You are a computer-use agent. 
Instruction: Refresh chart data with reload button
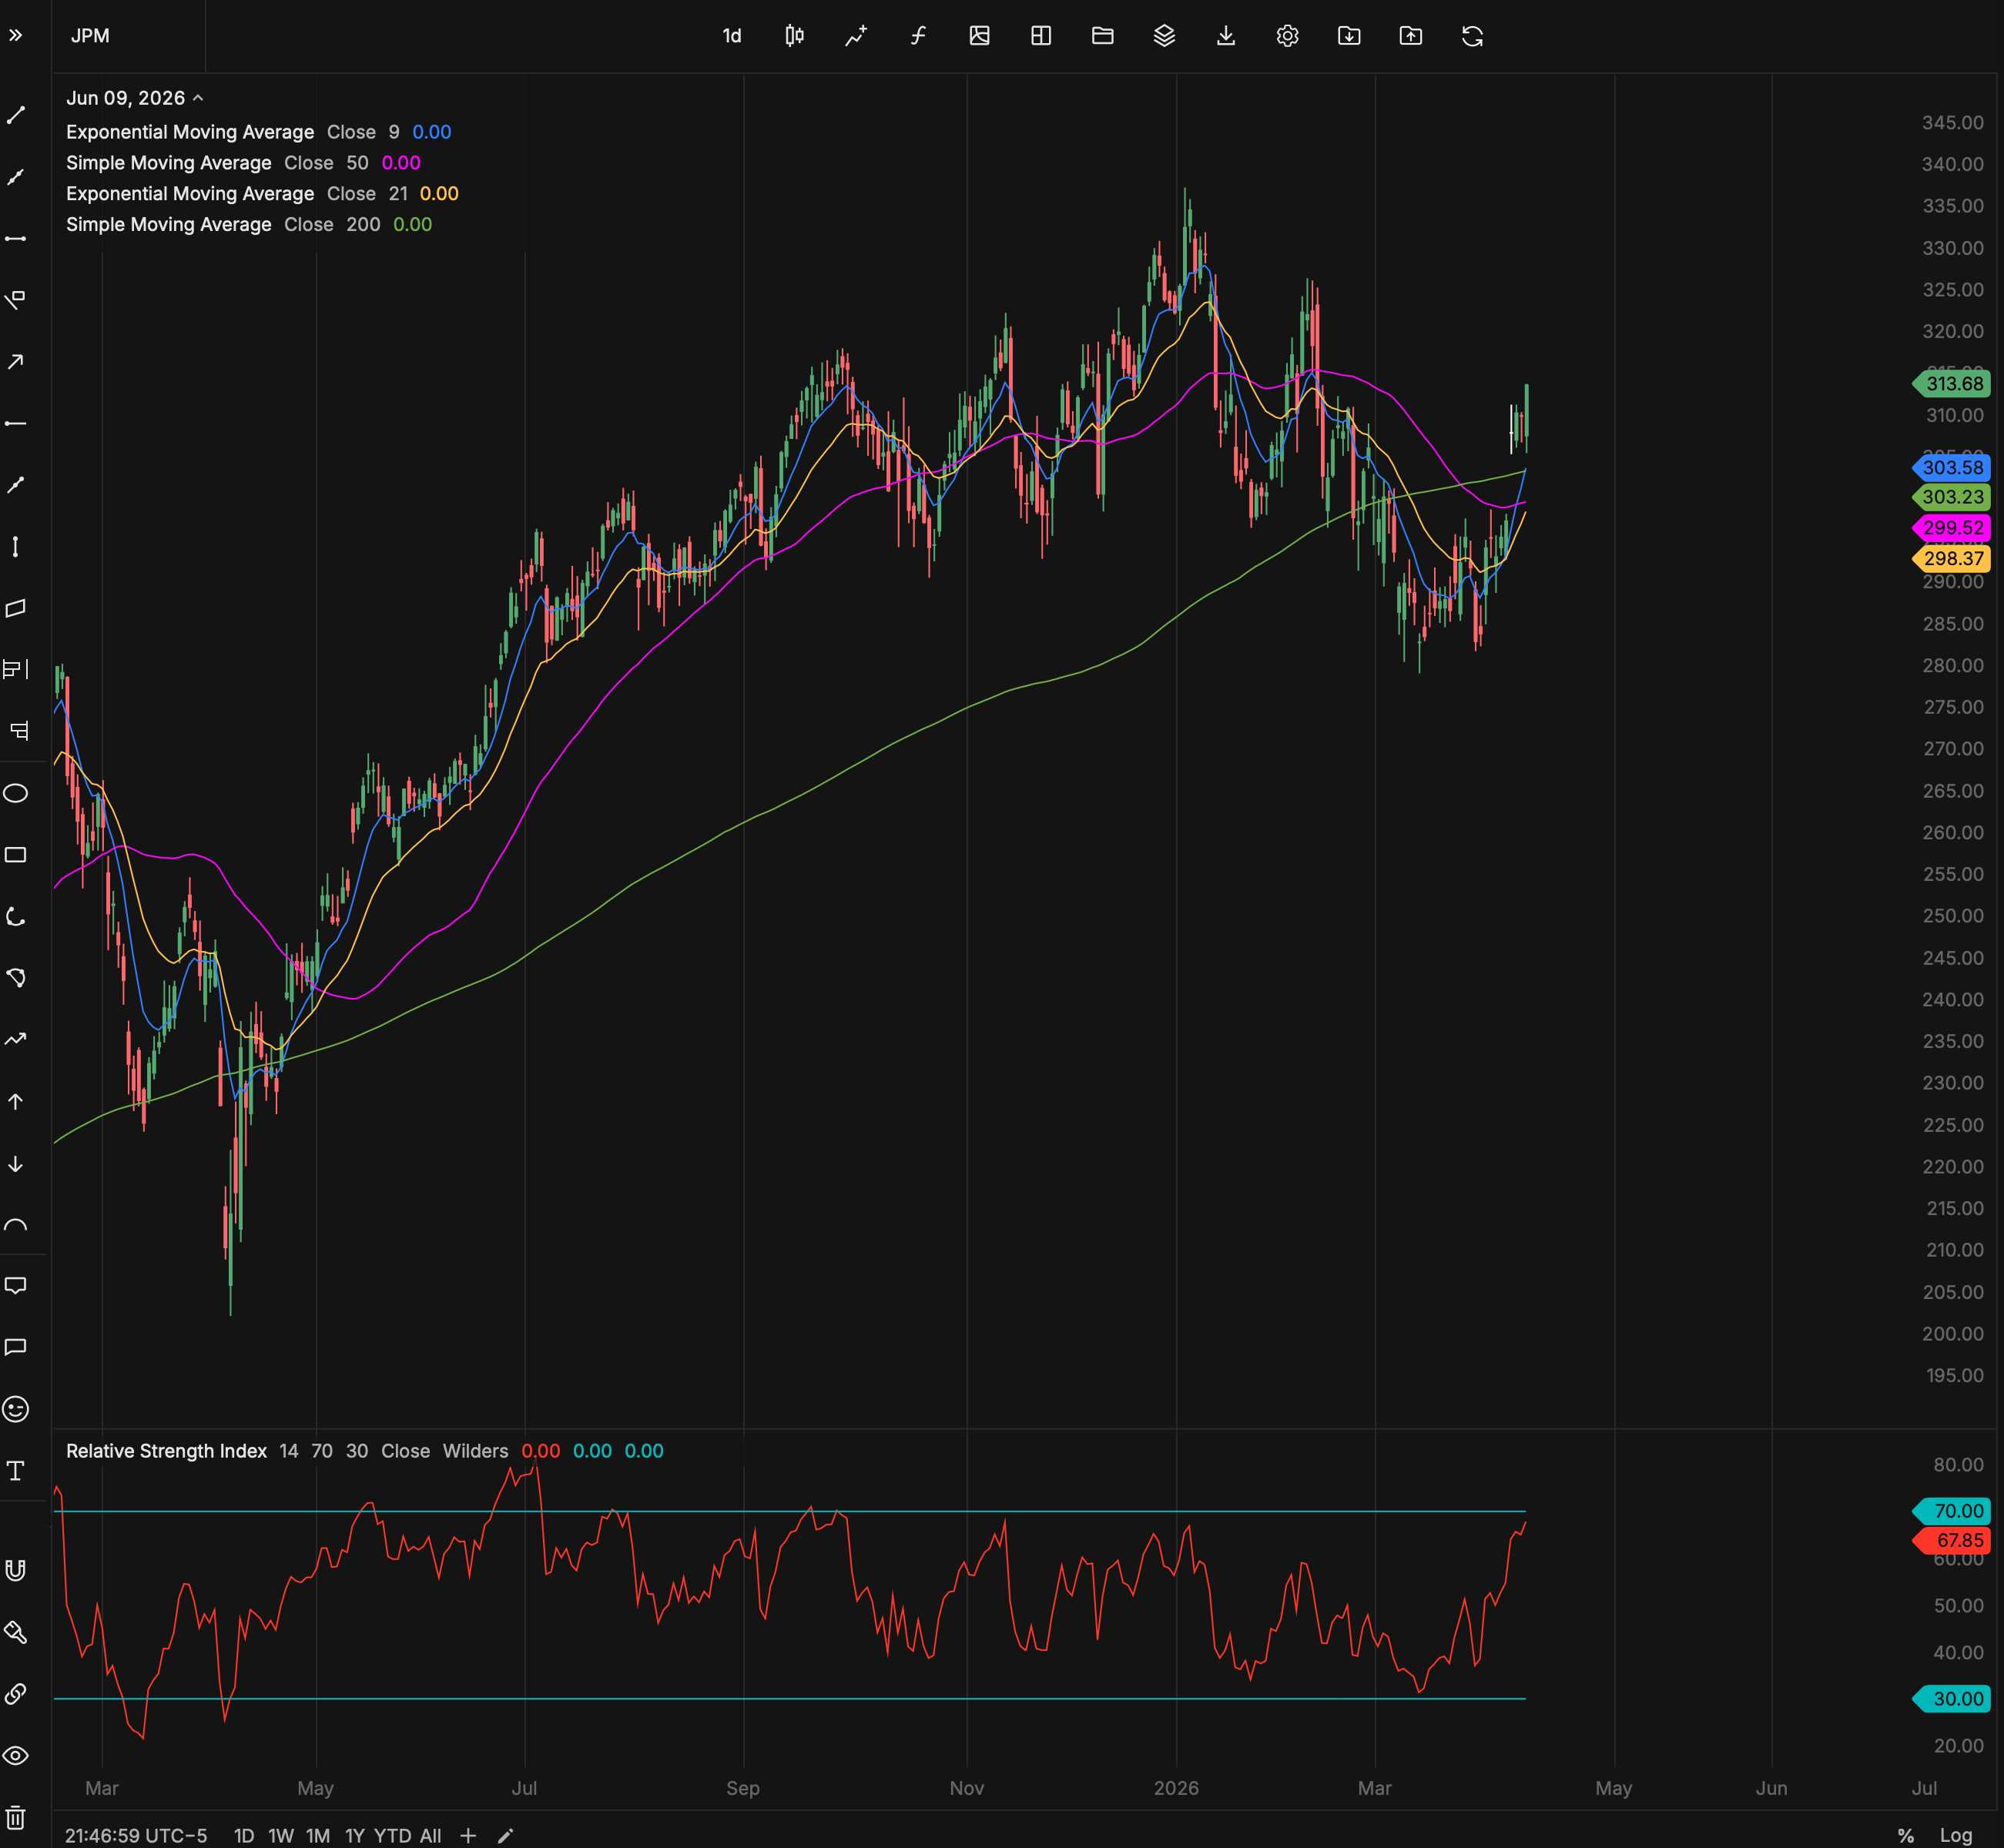click(1472, 36)
